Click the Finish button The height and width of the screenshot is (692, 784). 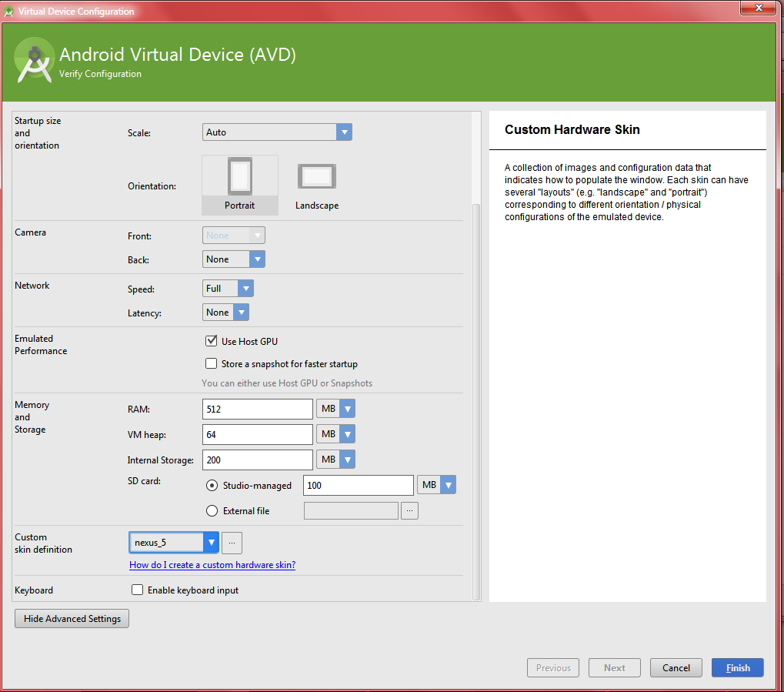738,668
